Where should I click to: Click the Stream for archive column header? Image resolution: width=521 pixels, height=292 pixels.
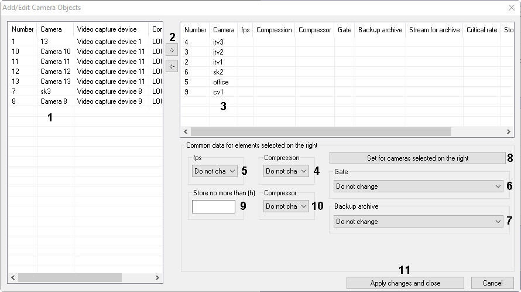434,30
